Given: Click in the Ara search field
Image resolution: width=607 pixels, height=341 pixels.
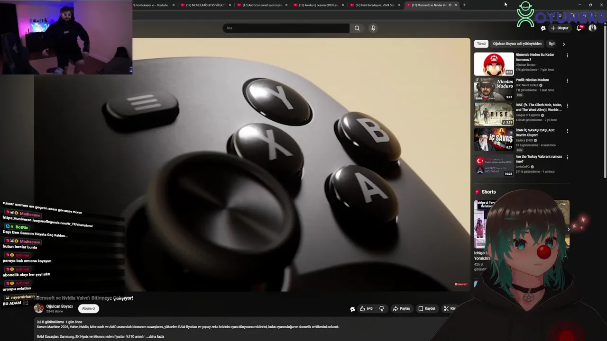Looking at the screenshot, I should 286,28.
